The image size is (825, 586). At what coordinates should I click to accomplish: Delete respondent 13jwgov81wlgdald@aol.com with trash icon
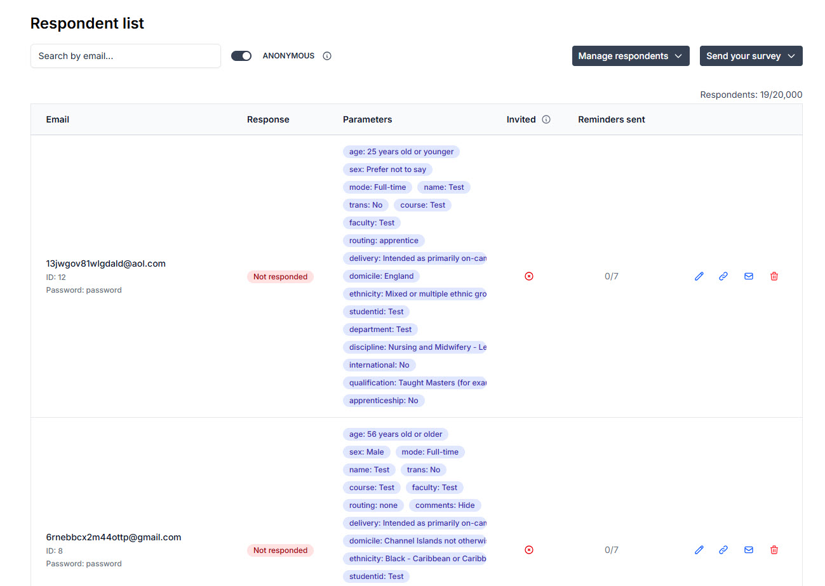coord(774,276)
